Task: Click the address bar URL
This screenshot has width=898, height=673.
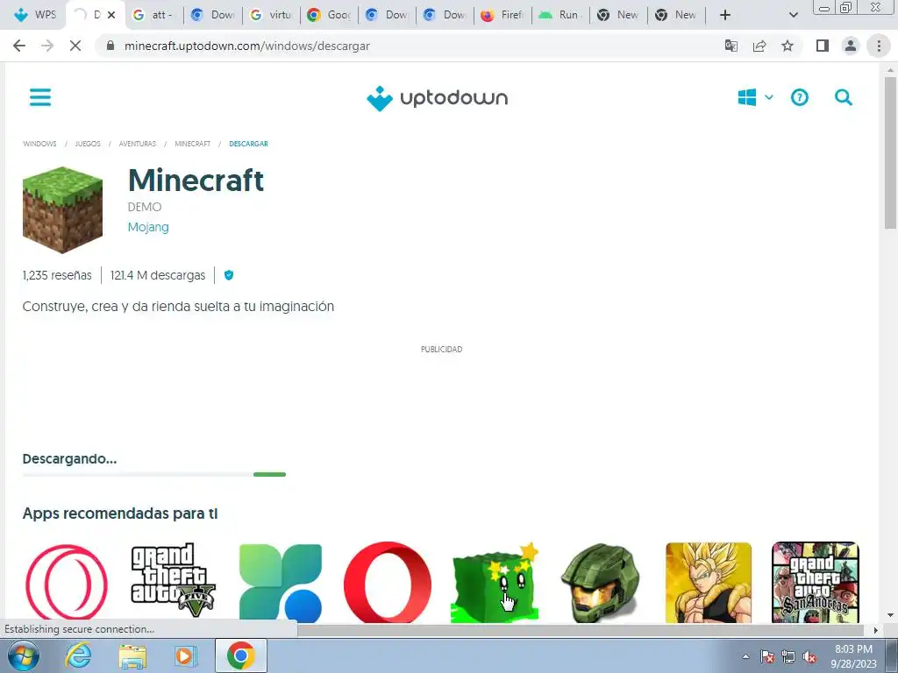Action: [x=246, y=46]
